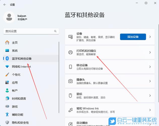Click the 系统 monitor icon
The height and width of the screenshot is (126, 159).
[7, 50]
